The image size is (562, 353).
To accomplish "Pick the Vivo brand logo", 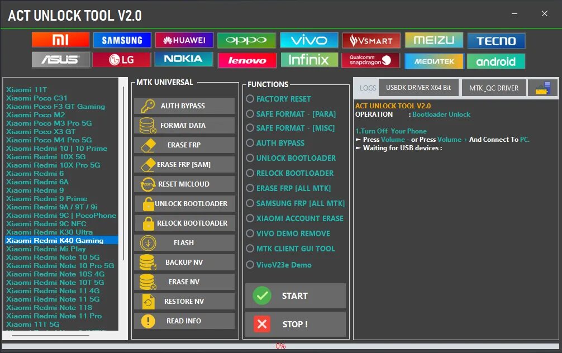I will pyautogui.click(x=309, y=40).
